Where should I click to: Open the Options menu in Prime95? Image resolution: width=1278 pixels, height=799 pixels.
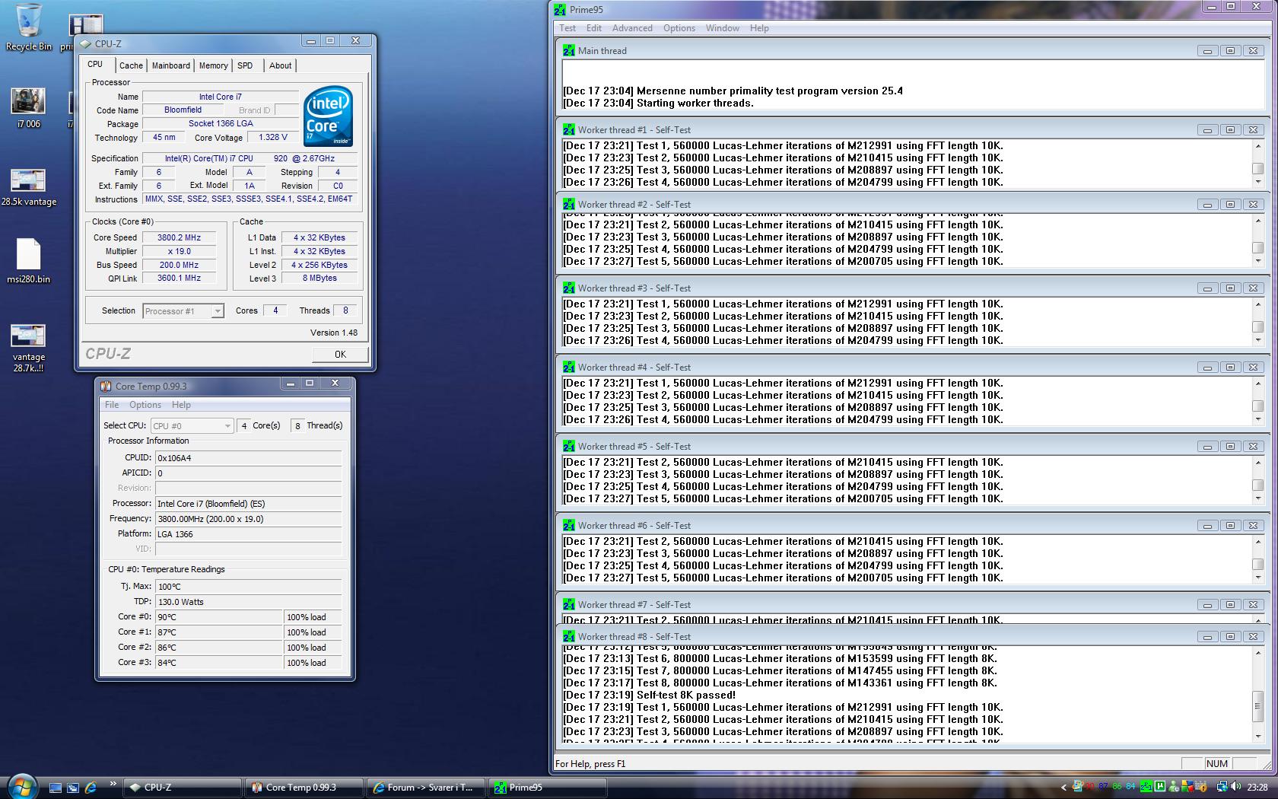679,28
